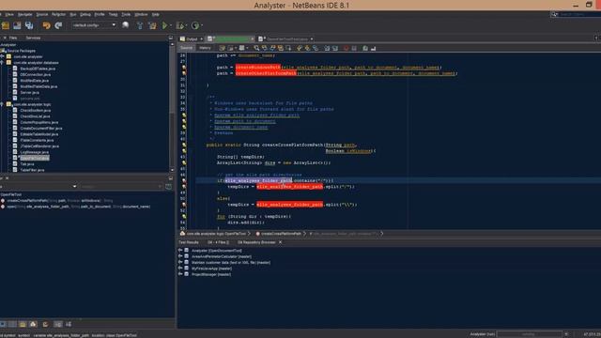
Task: Click createCrossPlatformPath in editor breadcrumb
Action: point(281,234)
